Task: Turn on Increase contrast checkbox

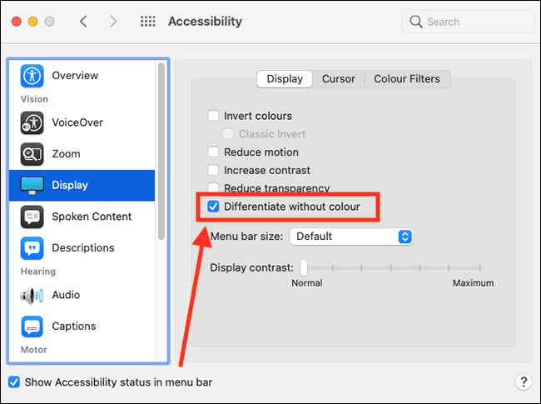Action: point(213,170)
